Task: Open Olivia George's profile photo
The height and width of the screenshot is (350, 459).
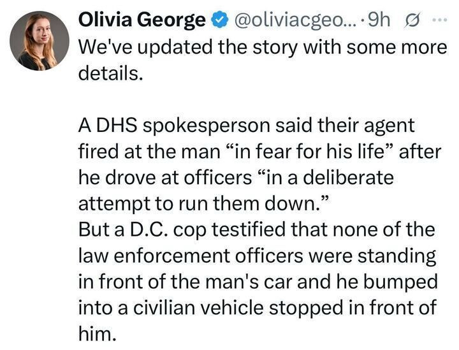Action: coord(40,40)
